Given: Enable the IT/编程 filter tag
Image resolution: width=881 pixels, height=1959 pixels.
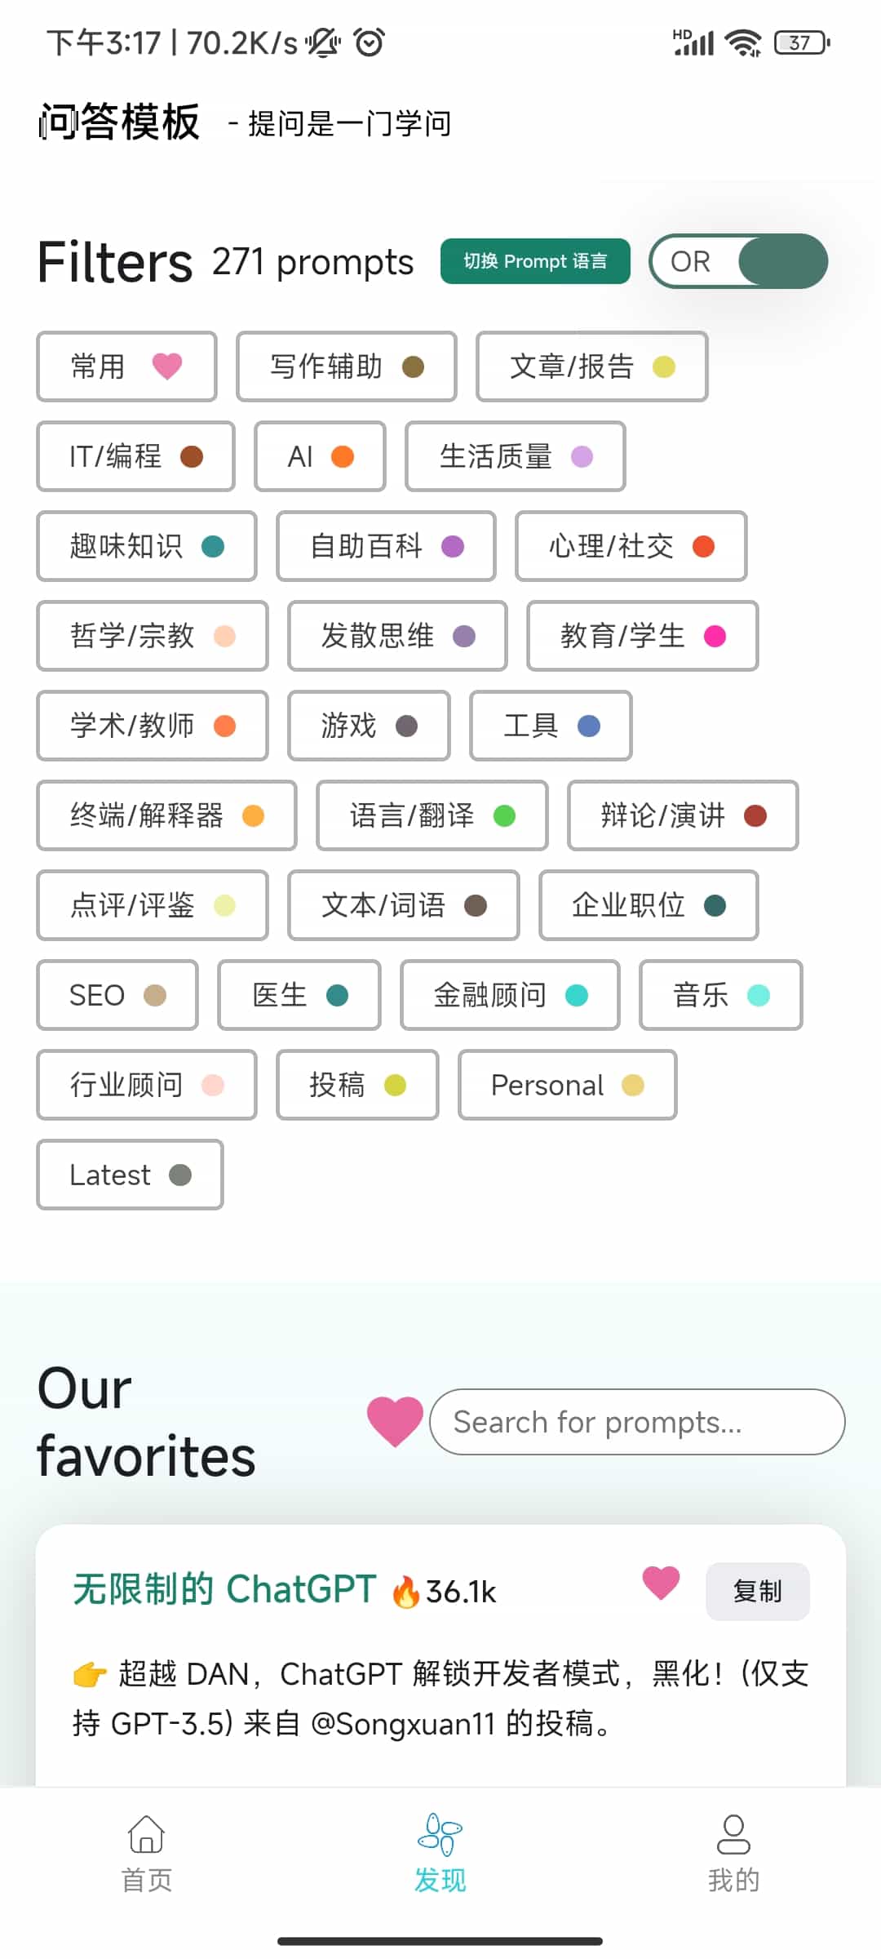Looking at the screenshot, I should click(136, 456).
